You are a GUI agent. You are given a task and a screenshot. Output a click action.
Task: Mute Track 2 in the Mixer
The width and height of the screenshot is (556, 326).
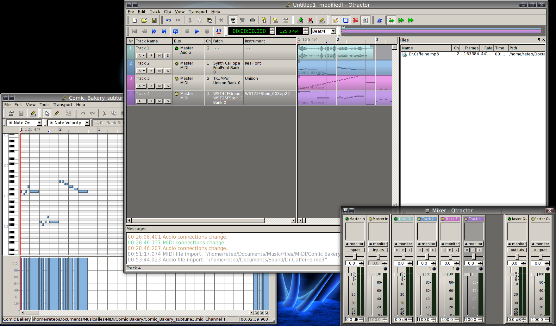pyautogui.click(x=427, y=250)
